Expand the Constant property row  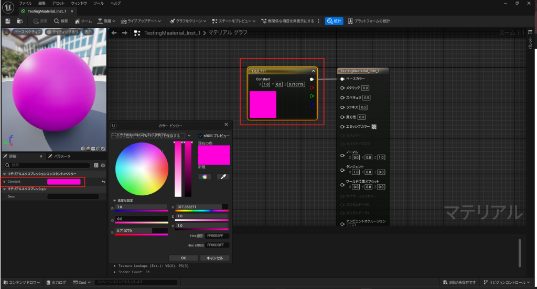[x=5, y=182]
